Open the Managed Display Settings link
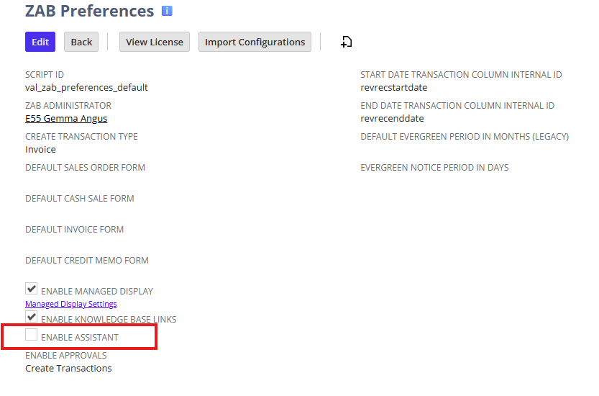Viewport: 599px width, 396px height. (71, 304)
